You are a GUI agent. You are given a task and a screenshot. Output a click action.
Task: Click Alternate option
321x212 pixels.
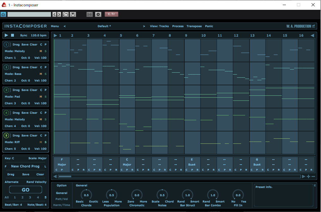click(x=11, y=182)
